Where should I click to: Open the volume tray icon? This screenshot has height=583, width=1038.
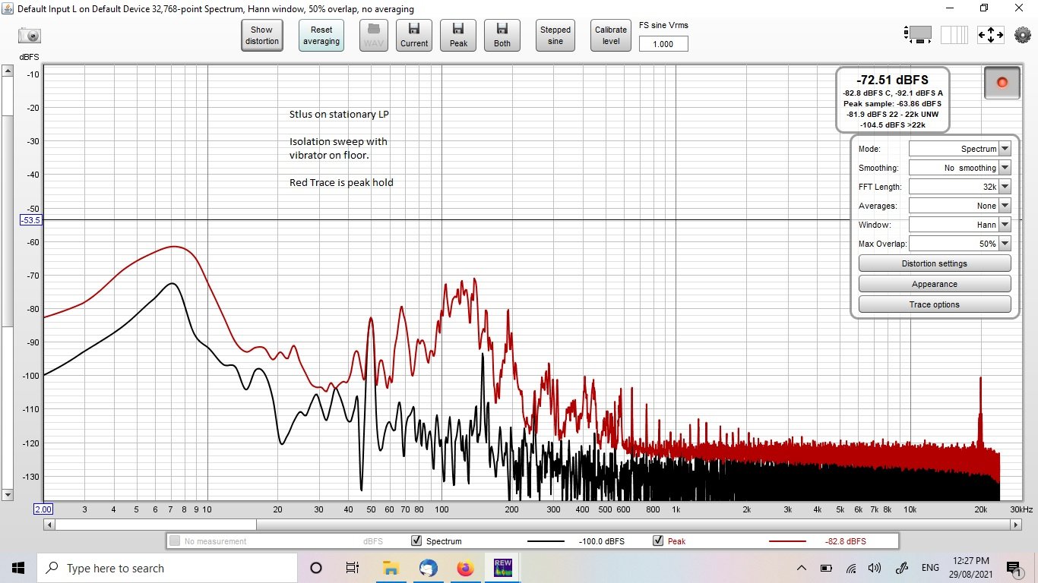tap(875, 568)
